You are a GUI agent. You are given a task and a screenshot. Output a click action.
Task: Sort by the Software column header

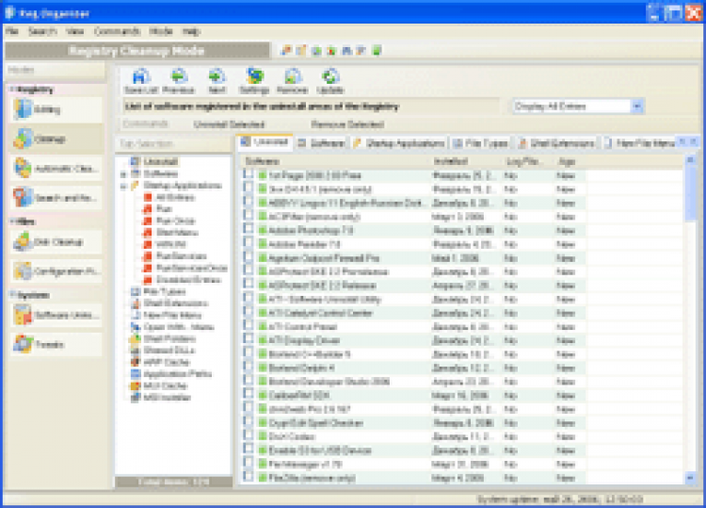point(336,161)
